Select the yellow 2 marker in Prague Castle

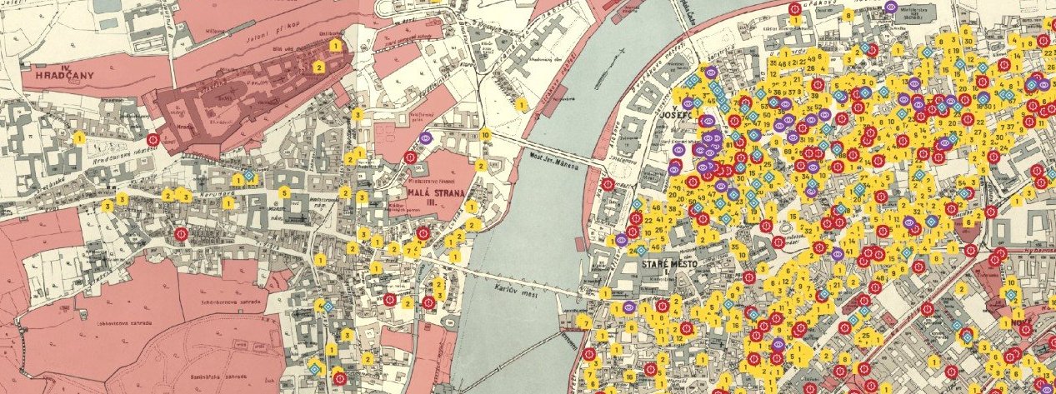[318, 66]
